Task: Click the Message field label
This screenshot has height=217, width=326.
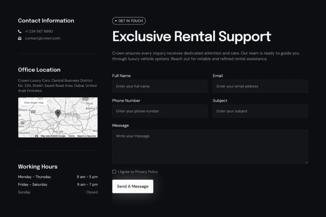Action: click(120, 125)
